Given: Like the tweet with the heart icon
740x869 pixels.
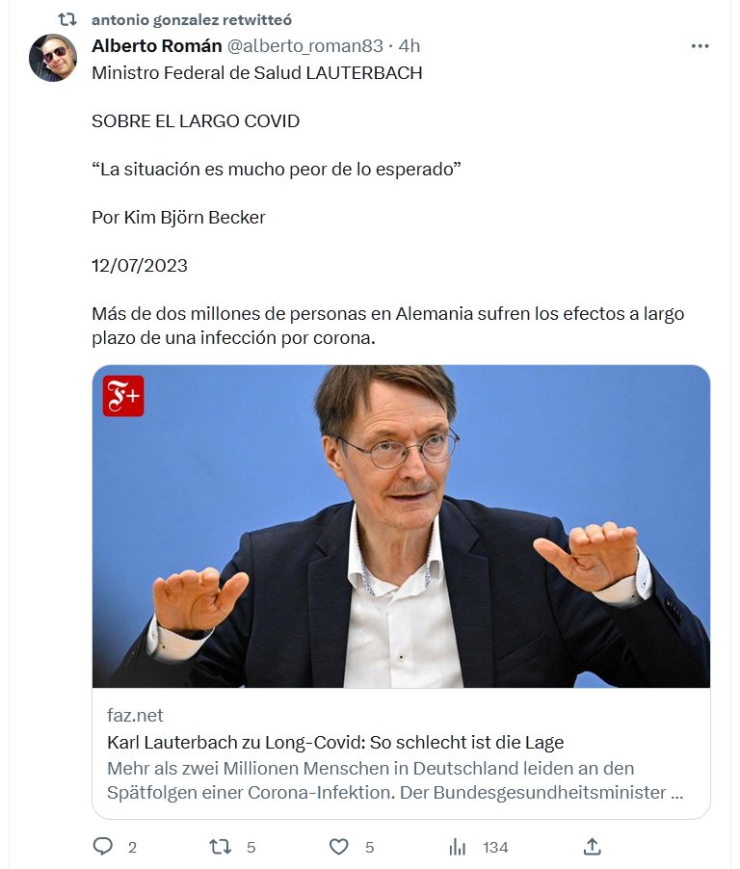Looking at the screenshot, I should click(x=338, y=846).
